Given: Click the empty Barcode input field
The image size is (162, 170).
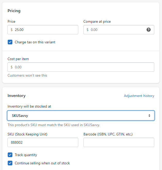Looking at the screenshot, I should [x=119, y=142].
